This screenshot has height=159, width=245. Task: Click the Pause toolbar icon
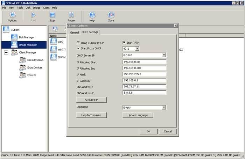[71, 15]
